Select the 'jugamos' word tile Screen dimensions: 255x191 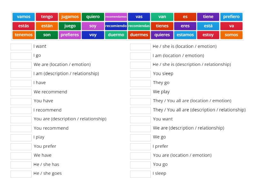70,17
